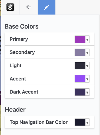Choose the bright violet Accent swatch
100x135 pixels.
[80, 79]
